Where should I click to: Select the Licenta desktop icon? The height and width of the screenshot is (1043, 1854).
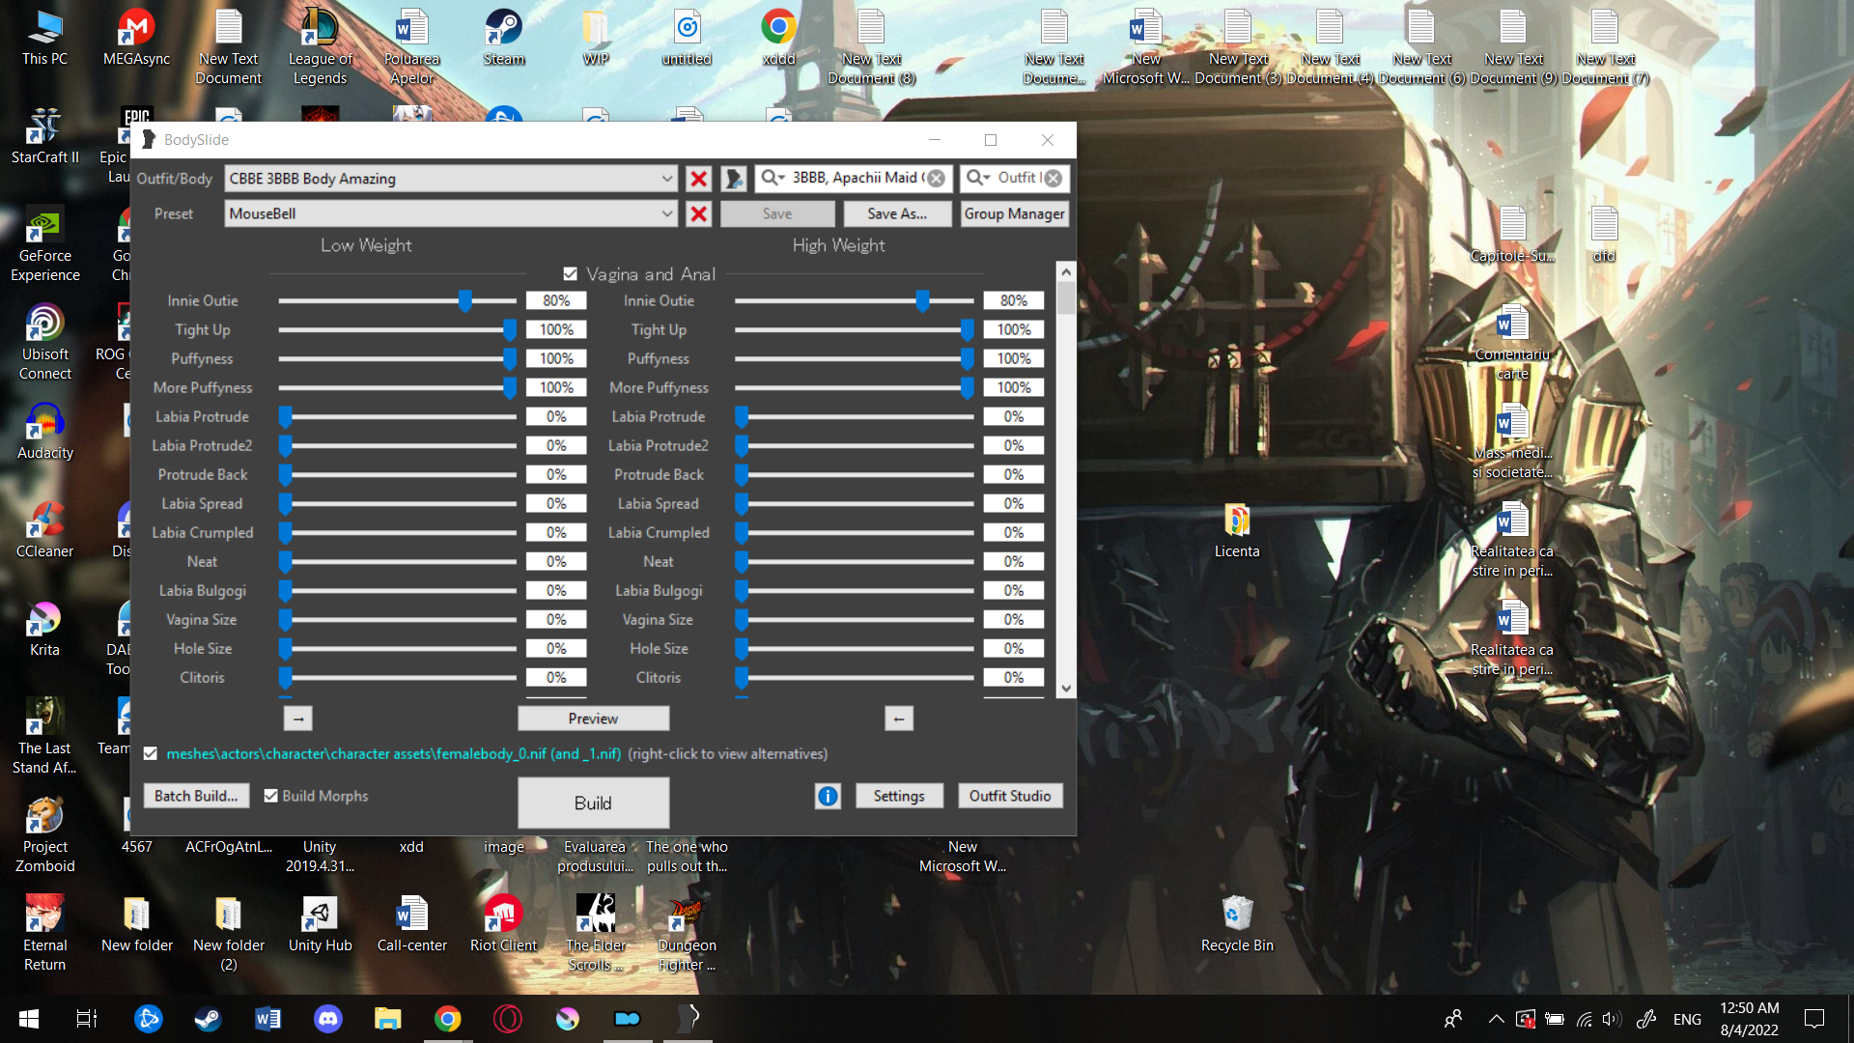(x=1237, y=530)
